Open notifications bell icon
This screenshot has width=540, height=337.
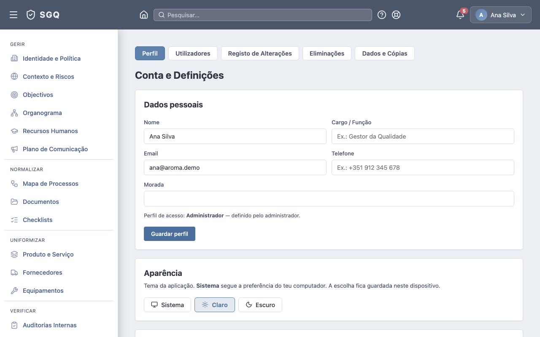pyautogui.click(x=460, y=15)
